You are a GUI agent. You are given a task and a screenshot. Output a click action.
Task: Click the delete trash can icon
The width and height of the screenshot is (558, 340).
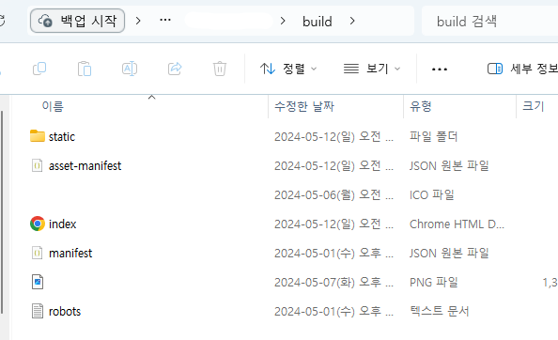point(220,69)
